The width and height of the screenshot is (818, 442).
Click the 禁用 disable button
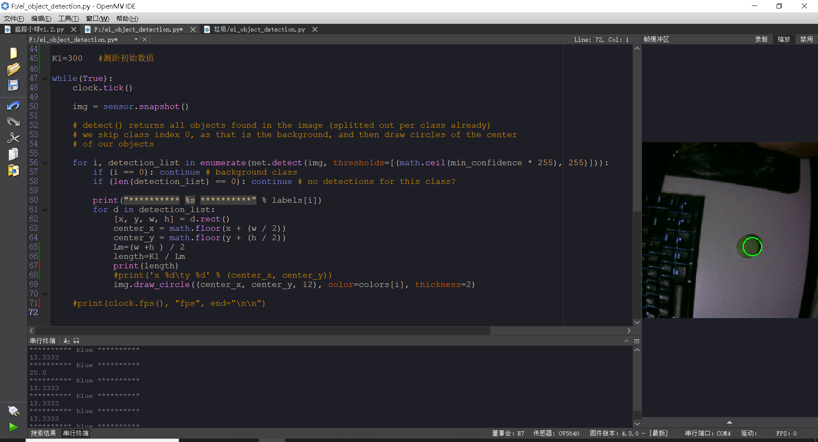[x=806, y=39]
